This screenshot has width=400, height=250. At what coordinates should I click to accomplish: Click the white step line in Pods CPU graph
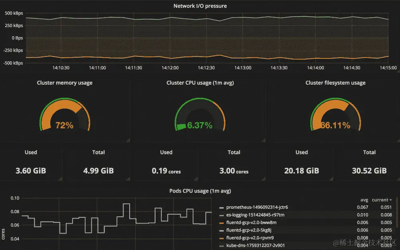point(117,218)
